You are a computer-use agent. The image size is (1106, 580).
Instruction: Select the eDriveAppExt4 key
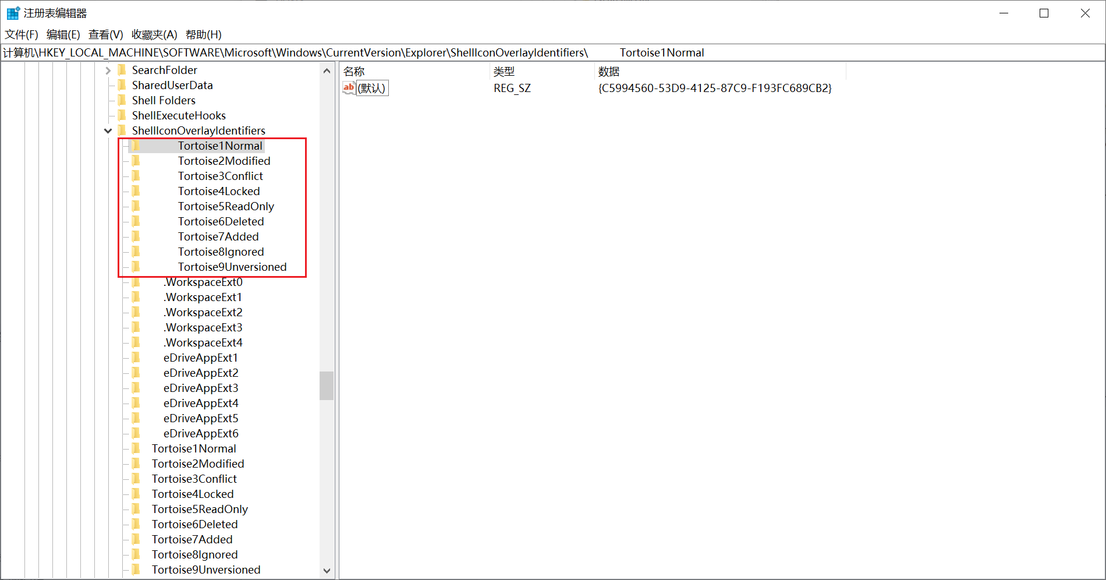point(201,403)
